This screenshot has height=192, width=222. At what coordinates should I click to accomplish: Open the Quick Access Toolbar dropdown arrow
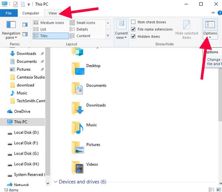click(x=29, y=4)
